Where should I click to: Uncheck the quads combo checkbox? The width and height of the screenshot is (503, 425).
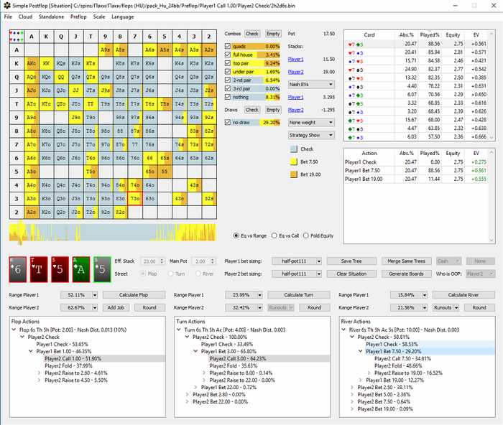[228, 46]
